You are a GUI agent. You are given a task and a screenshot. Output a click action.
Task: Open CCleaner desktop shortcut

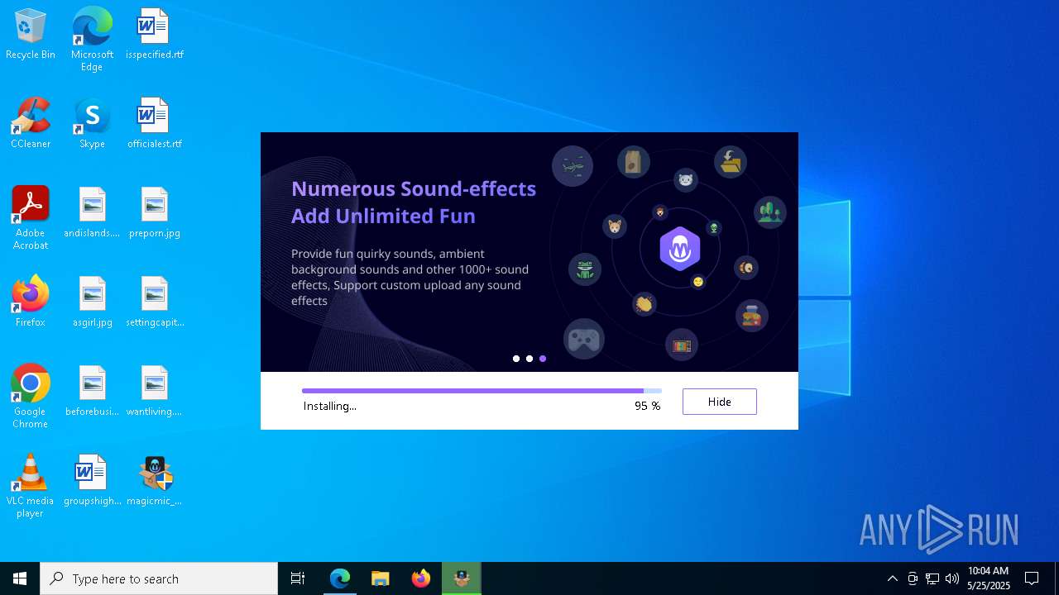pos(31,124)
